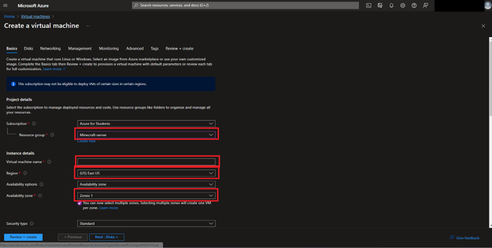Viewport: 492px width, 248px height.
Task: Click the info icon next to Region
Action: pos(25,173)
